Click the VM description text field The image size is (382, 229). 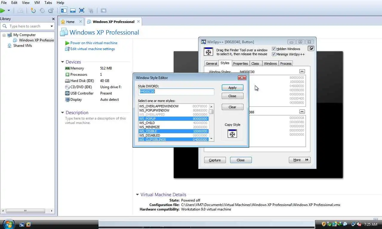(95, 120)
